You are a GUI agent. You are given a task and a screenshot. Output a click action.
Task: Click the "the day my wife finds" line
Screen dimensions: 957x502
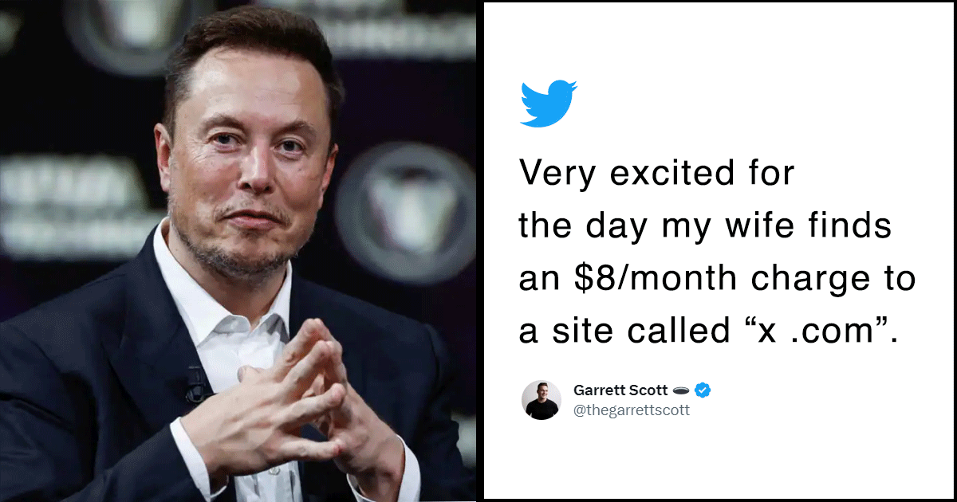(705, 227)
